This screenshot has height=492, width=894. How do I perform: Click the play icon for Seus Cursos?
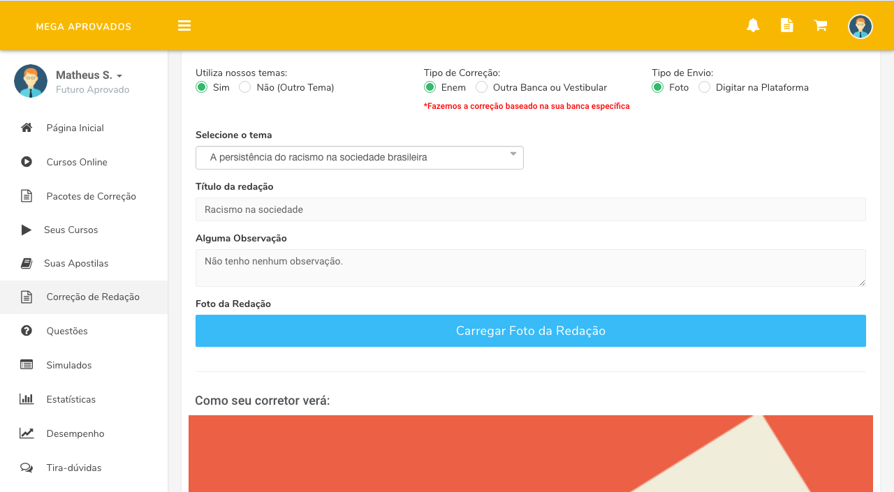click(x=27, y=230)
